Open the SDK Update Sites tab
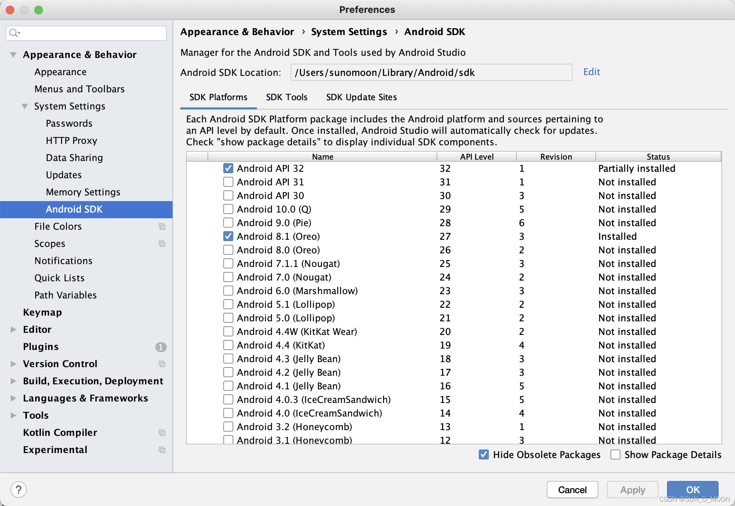This screenshot has height=506, width=735. tap(361, 97)
